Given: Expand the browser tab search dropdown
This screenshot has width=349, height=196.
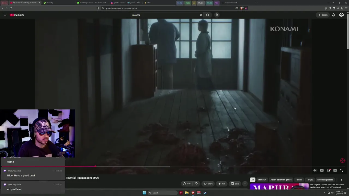Looking at the screenshot, I should pyautogui.click(x=328, y=3).
